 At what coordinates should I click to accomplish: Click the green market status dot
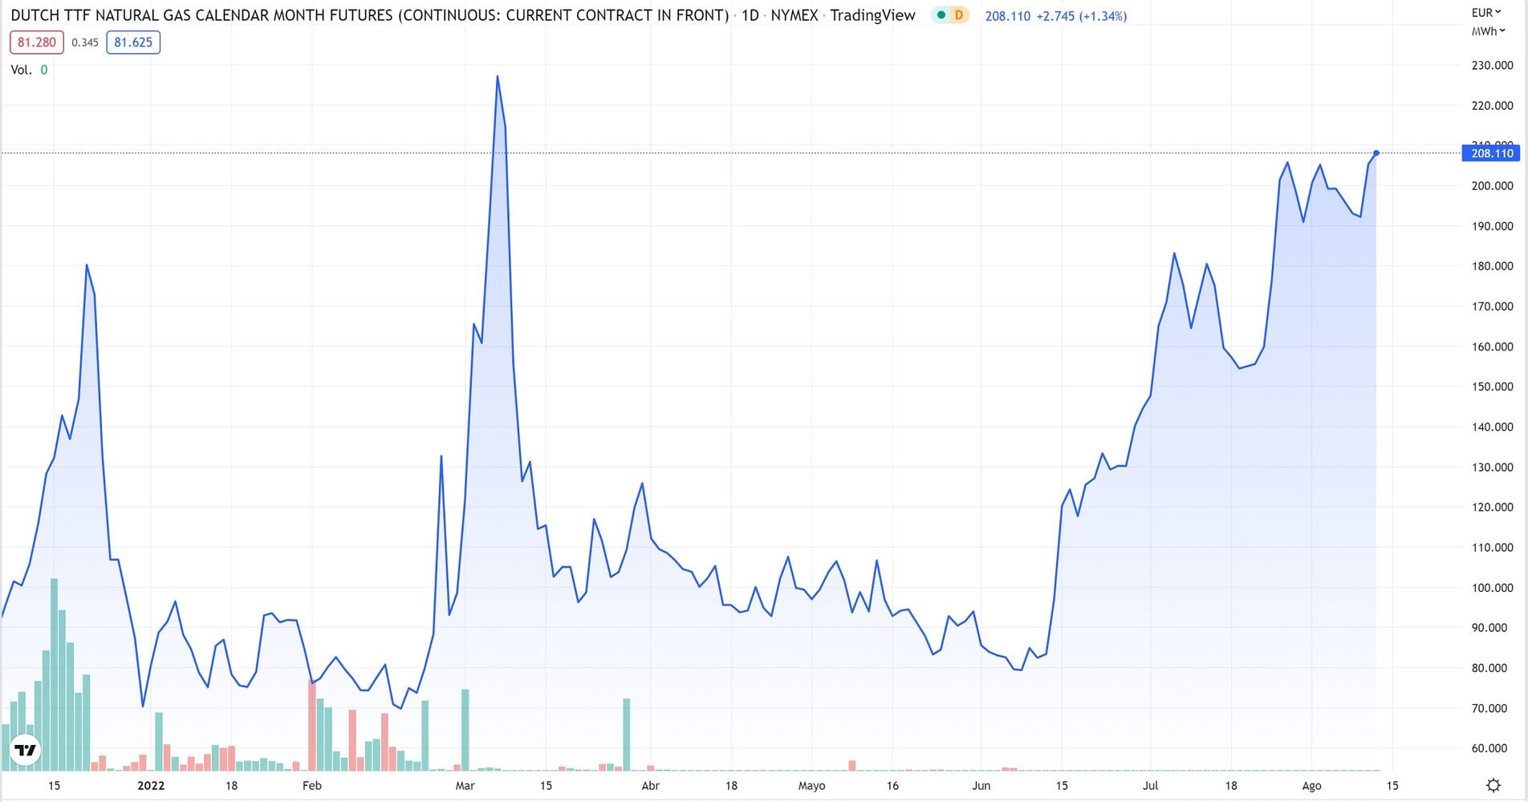tap(941, 15)
